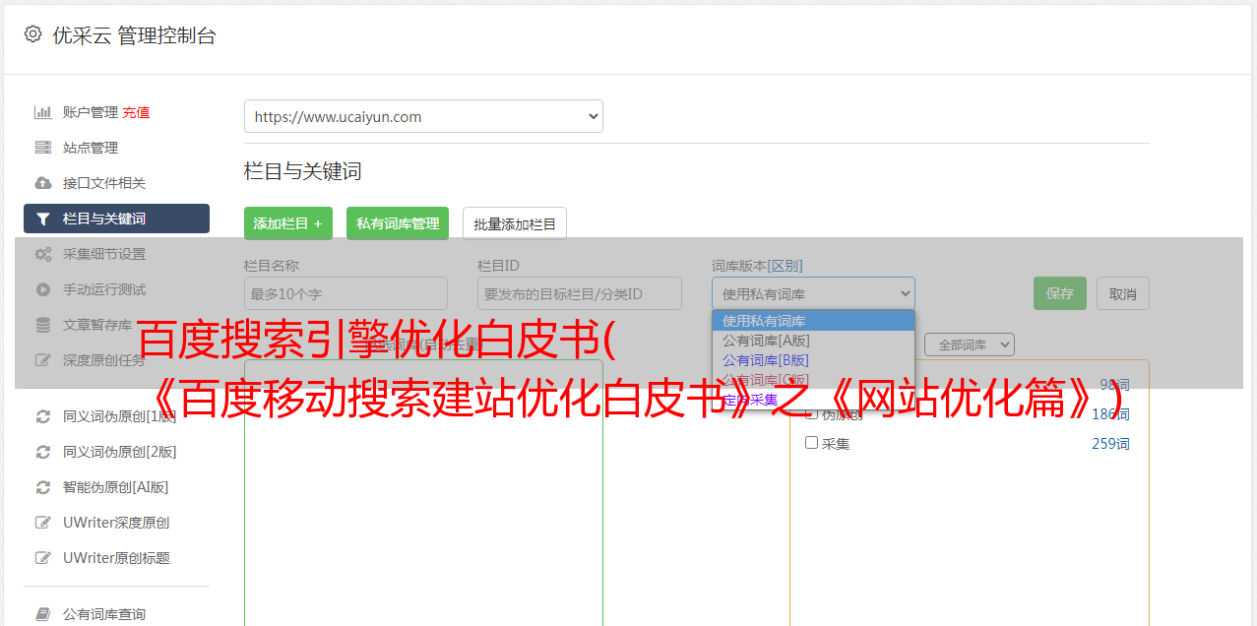Tick the 采集 checkbox in the word library list
This screenshot has height=626, width=1257.
812,443
